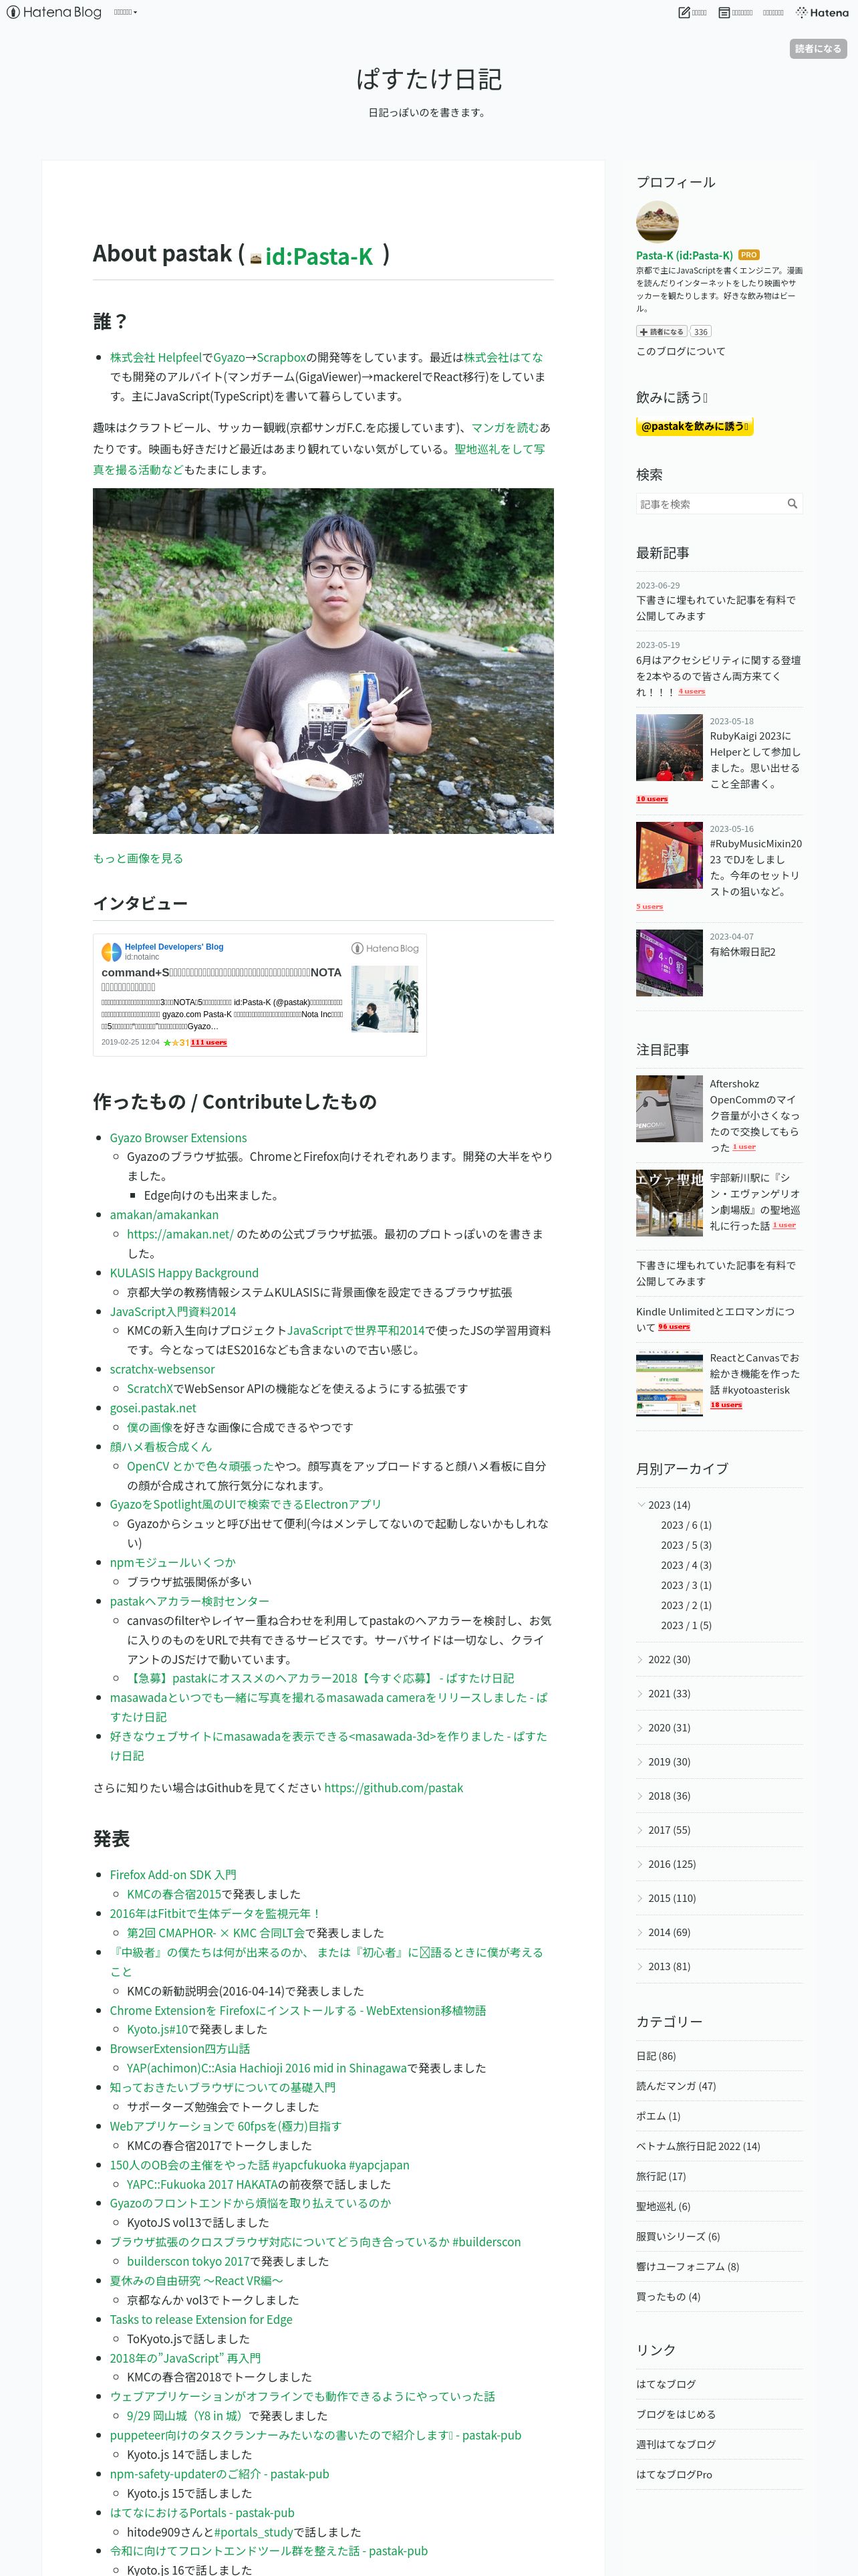The height and width of the screenshot is (2576, 858).
Task: Click the PRO badge next to profile name
Action: pyautogui.click(x=748, y=255)
